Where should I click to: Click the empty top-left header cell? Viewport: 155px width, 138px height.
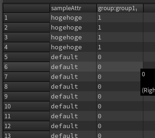[26, 8]
